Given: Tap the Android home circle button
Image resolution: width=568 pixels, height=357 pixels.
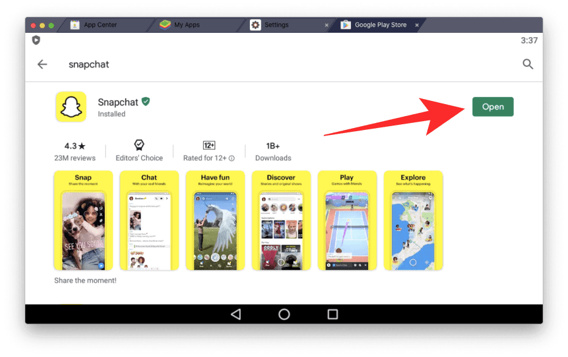Looking at the screenshot, I should click(284, 314).
